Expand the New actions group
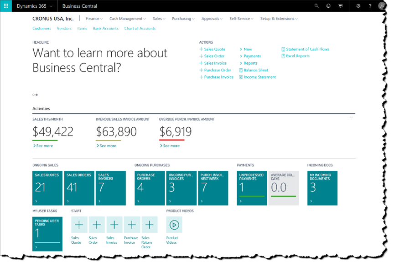The height and width of the screenshot is (266, 394). point(245,49)
